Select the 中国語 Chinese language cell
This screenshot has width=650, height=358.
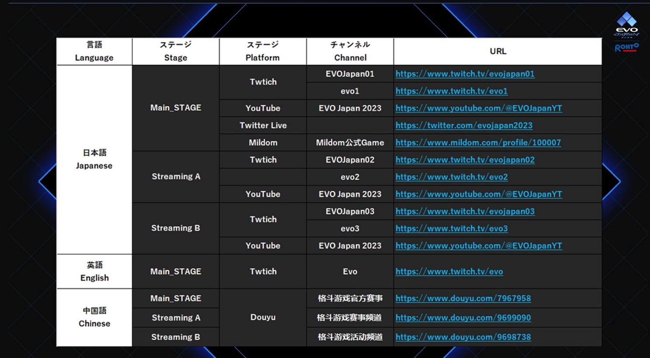pyautogui.click(x=94, y=317)
